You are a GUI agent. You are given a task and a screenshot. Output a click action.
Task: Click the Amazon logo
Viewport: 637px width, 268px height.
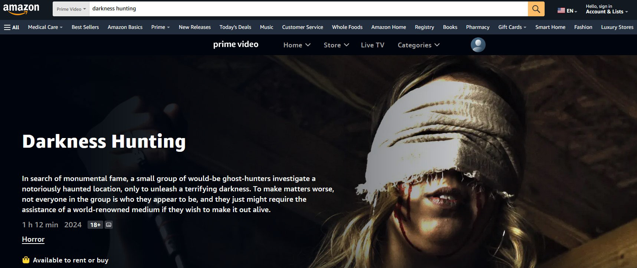tap(21, 9)
